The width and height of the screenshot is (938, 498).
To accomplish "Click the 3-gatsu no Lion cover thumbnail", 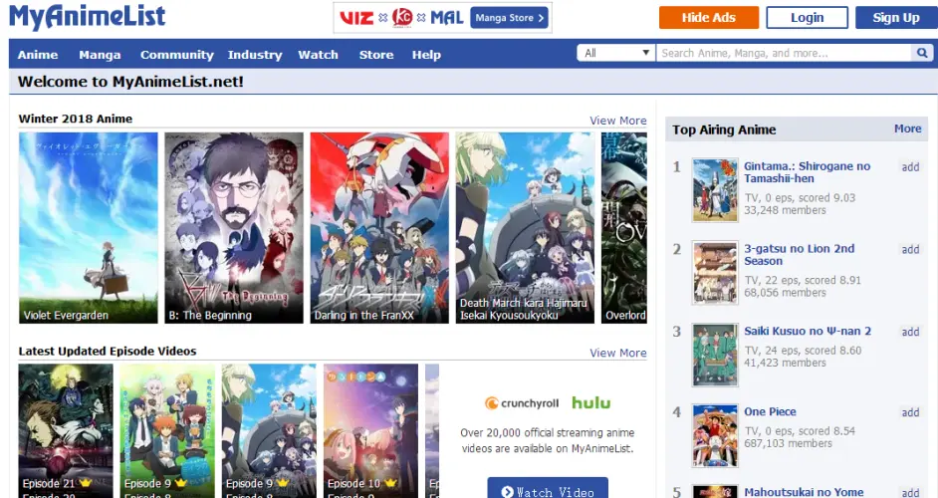I will pyautogui.click(x=715, y=272).
